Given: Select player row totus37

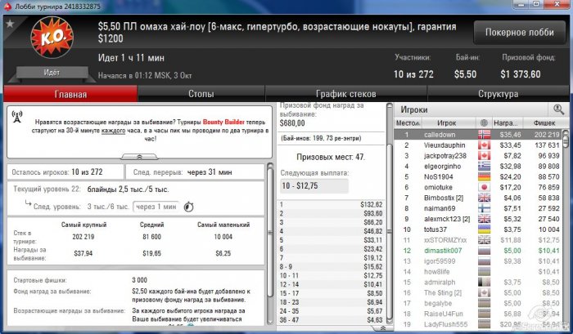Looking at the screenshot, I should (478, 229).
